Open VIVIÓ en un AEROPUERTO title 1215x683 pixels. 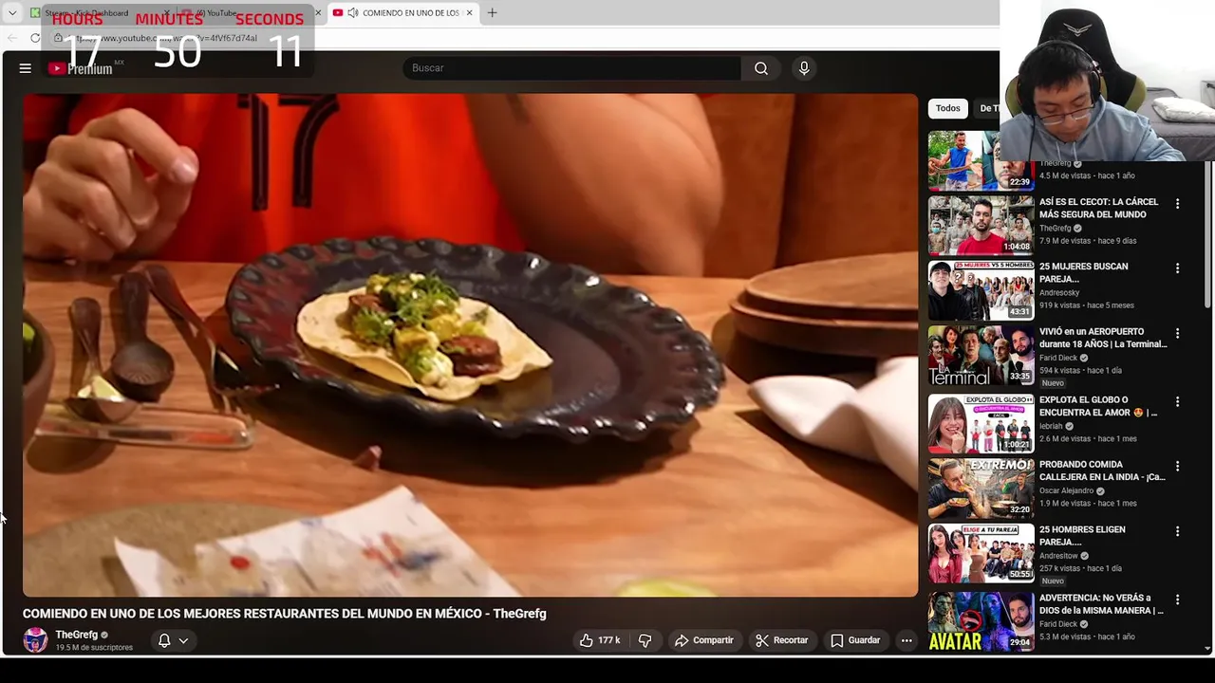tap(1103, 338)
